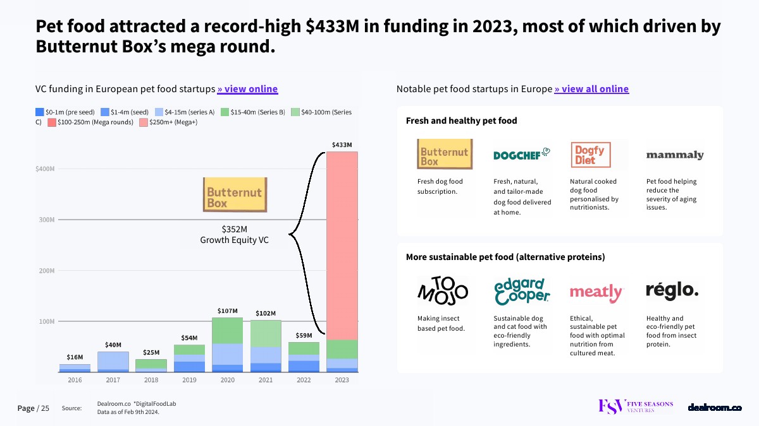Click the mammaly brand logo
The image size is (759, 426).
click(674, 155)
